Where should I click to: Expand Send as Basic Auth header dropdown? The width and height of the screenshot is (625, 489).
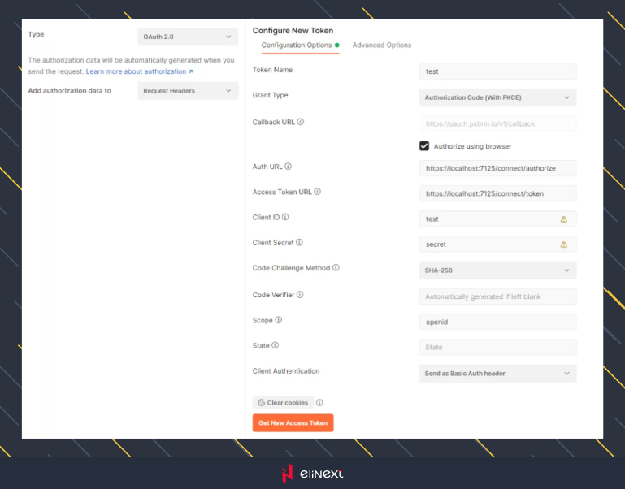497,374
